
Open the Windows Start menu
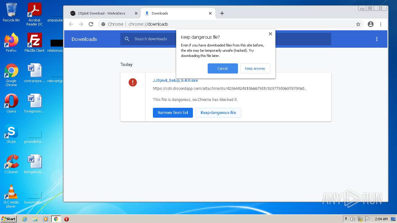[9, 219]
